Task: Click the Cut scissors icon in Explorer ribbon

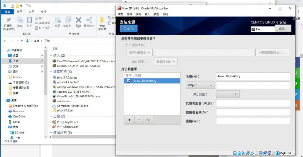Action: pyautogui.click(x=36, y=18)
